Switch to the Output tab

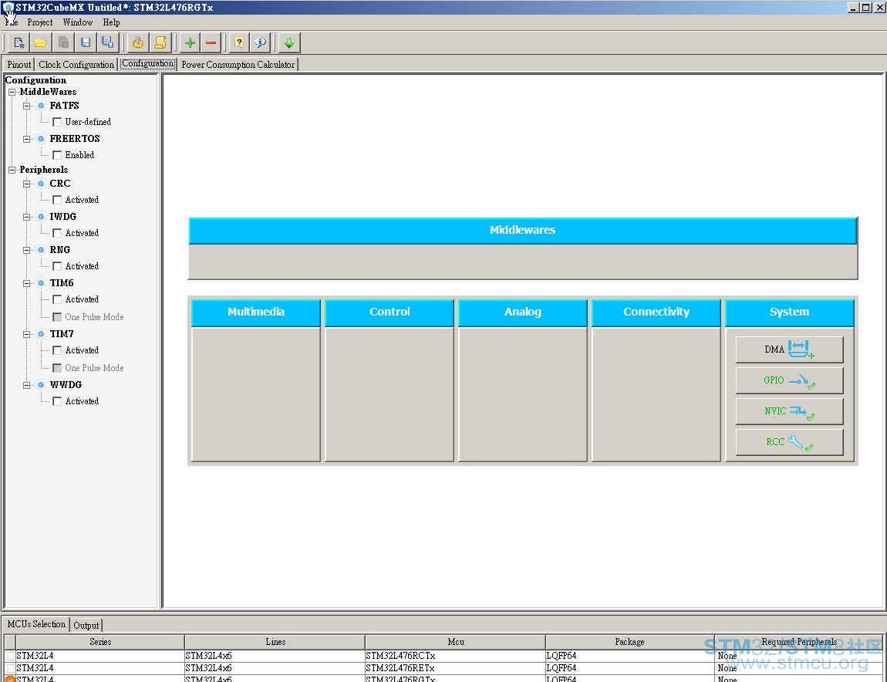click(x=86, y=625)
